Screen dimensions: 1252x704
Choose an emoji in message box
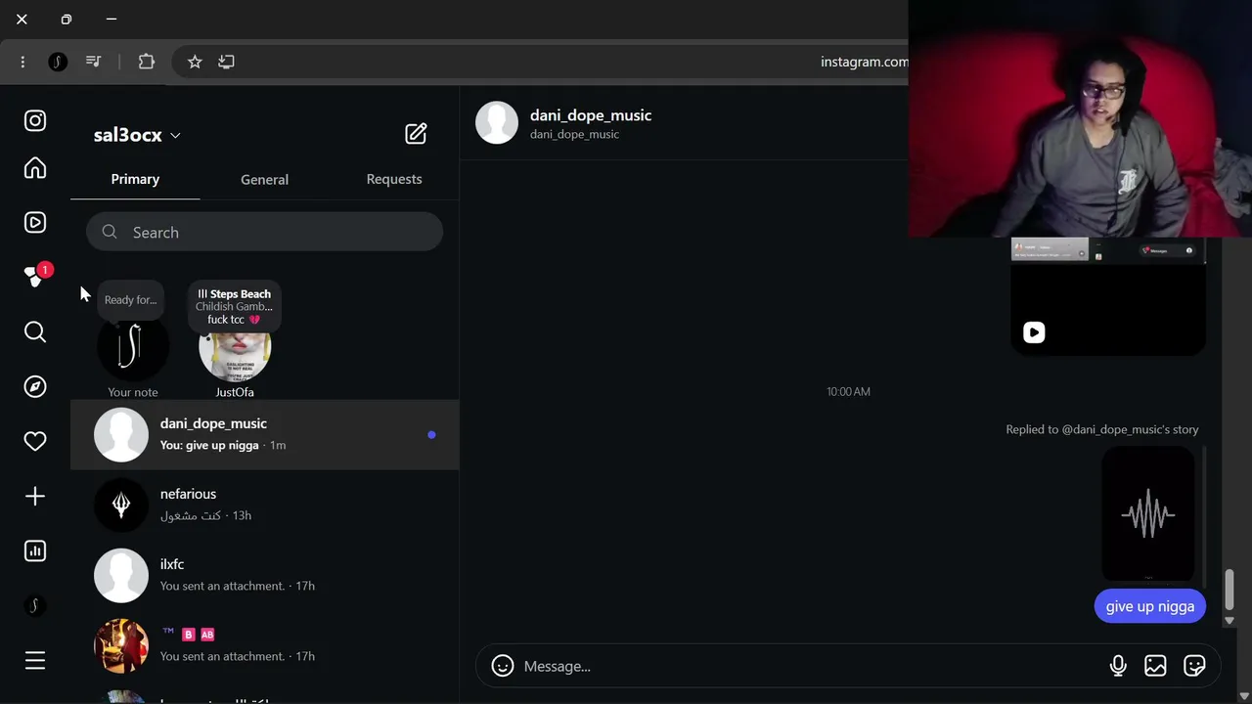pyautogui.click(x=503, y=666)
